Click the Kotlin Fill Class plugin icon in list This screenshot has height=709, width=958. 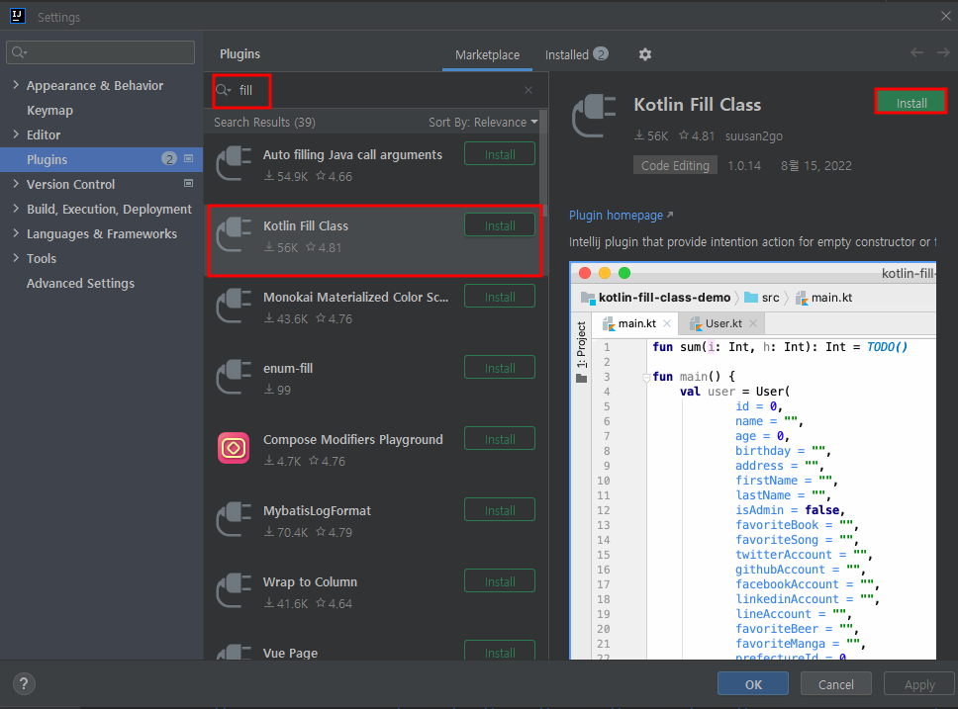(x=234, y=234)
